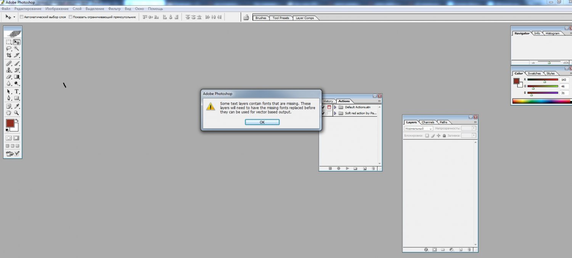The image size is (572, 258).
Task: Toggle Default Actions.atn item checkmark
Action: click(x=323, y=107)
